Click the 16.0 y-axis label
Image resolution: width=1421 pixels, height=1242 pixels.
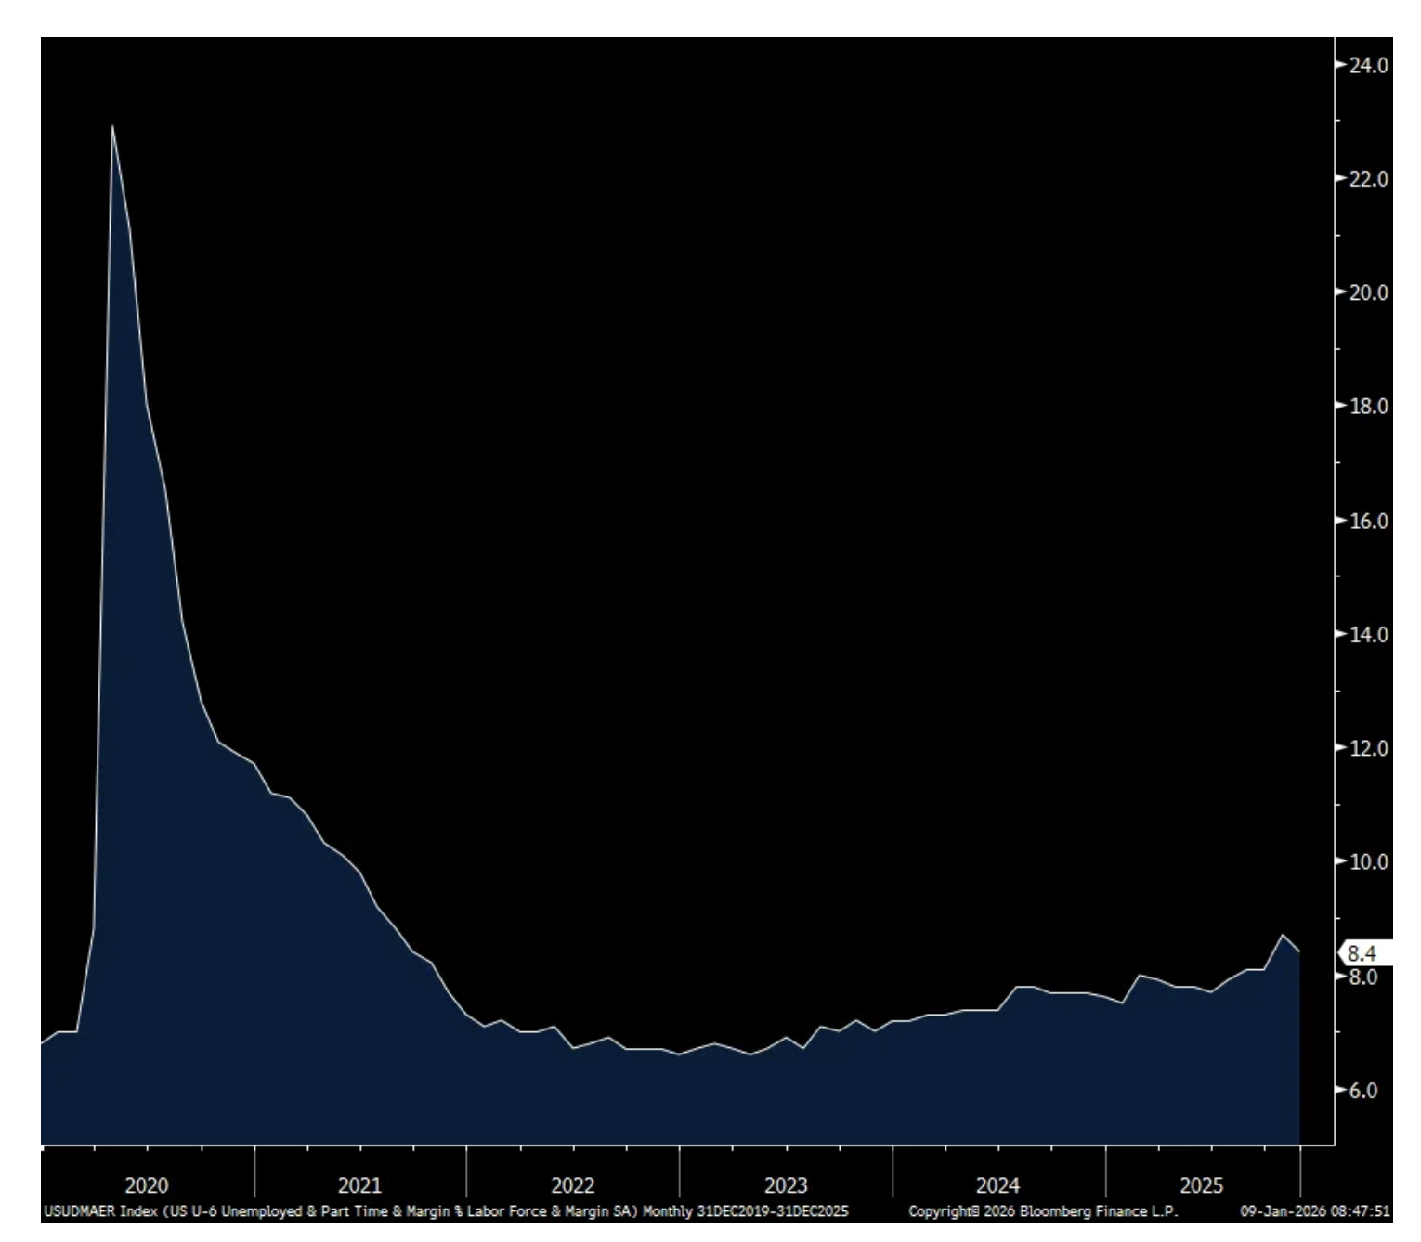[1368, 521]
